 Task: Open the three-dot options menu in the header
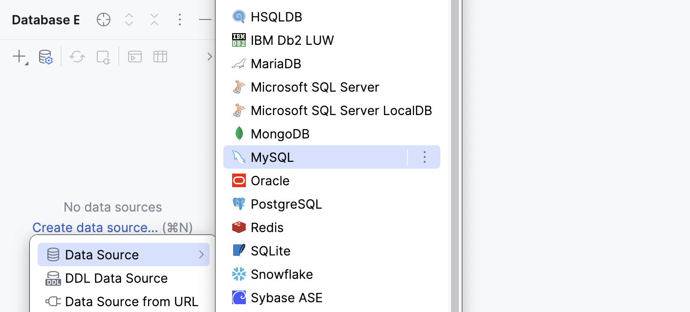click(180, 19)
